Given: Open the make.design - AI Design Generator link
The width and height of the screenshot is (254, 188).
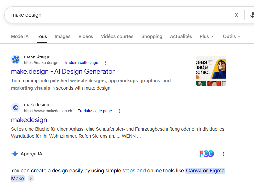Looking at the screenshot, I should (63, 71).
